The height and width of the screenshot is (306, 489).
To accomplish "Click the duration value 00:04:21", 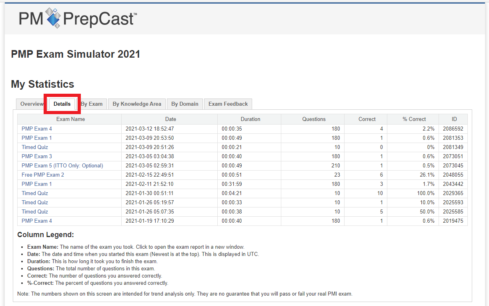I will coord(232,193).
